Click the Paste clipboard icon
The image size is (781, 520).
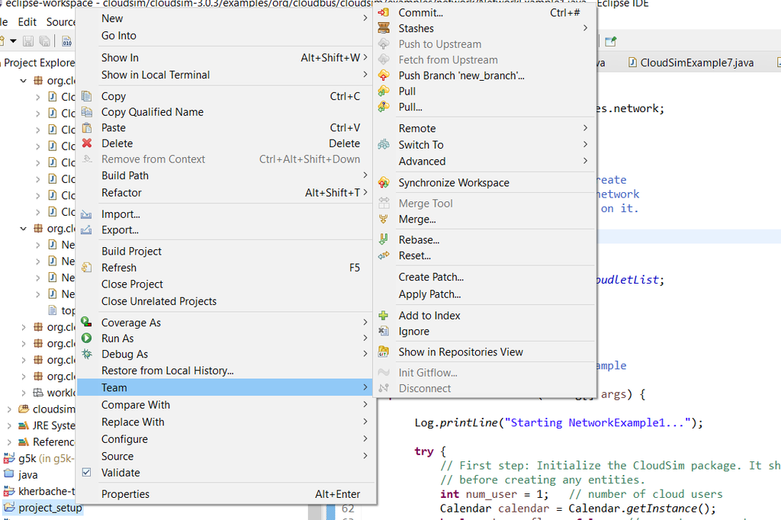87,127
